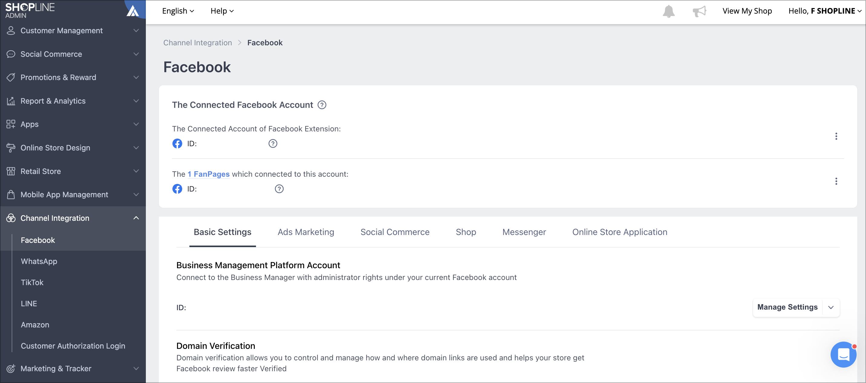Click the Mobile App Management bag icon
The height and width of the screenshot is (383, 866).
[x=11, y=195]
